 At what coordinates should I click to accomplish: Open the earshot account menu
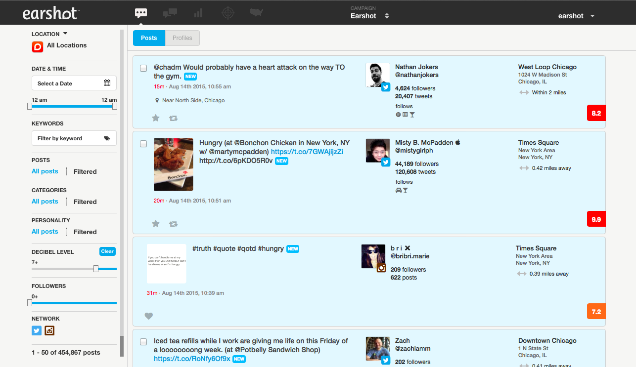[576, 16]
